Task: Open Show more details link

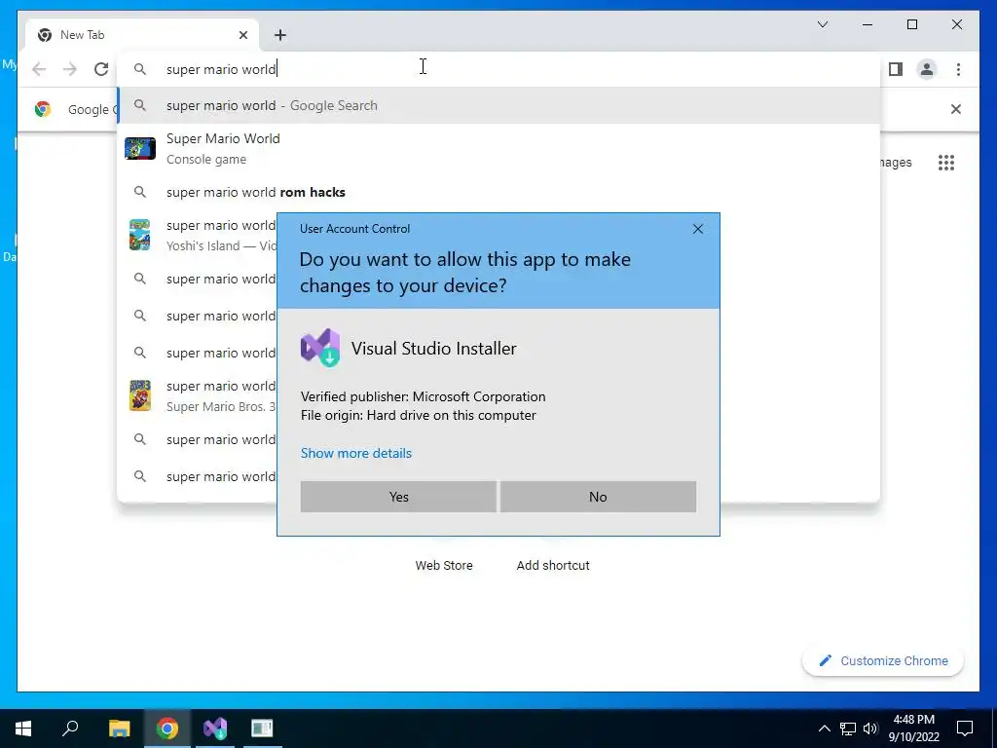Action: (x=356, y=453)
